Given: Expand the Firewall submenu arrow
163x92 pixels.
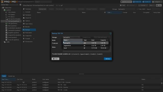Looking at the screenshot, I should (x=34, y=39).
